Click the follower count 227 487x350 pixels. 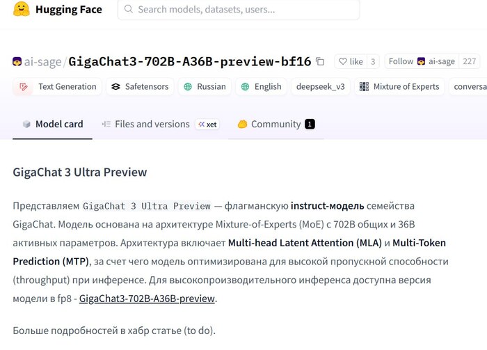[x=469, y=61]
